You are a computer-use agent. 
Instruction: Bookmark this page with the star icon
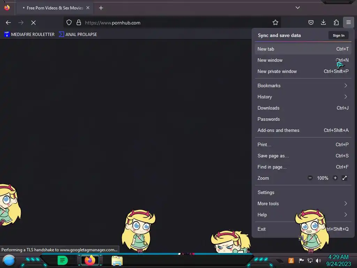coord(275,22)
